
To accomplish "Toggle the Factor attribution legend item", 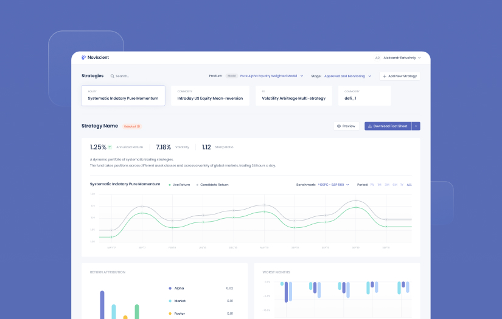I will 176,314.
